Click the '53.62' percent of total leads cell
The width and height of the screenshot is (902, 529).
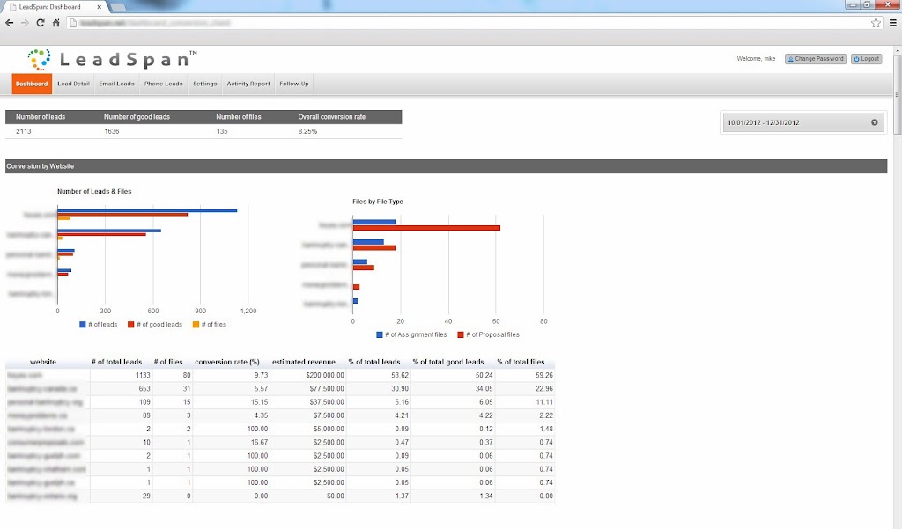coord(378,375)
